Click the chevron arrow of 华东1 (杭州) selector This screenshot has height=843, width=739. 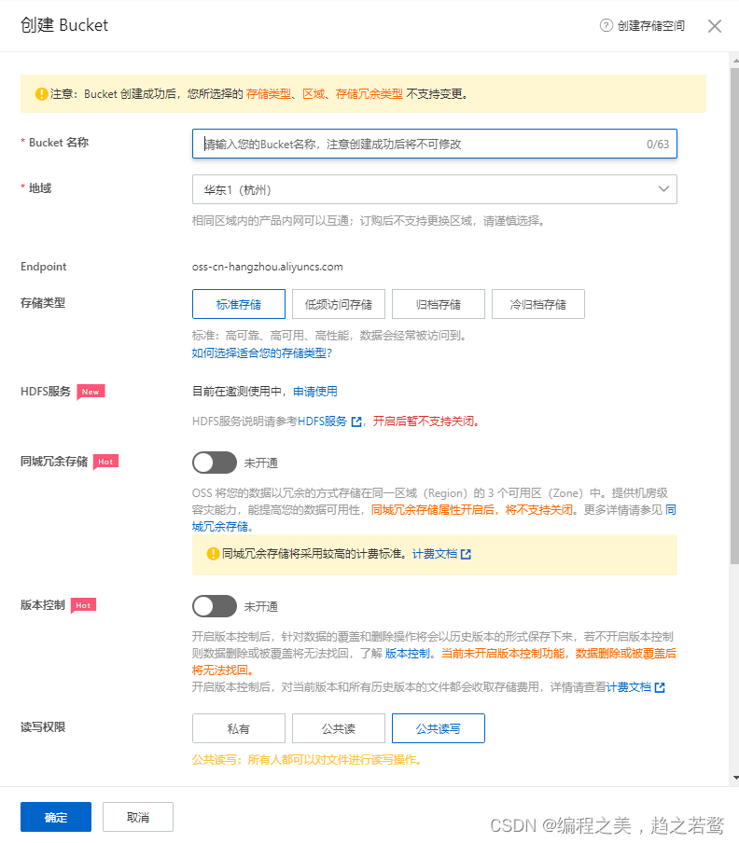[663, 189]
